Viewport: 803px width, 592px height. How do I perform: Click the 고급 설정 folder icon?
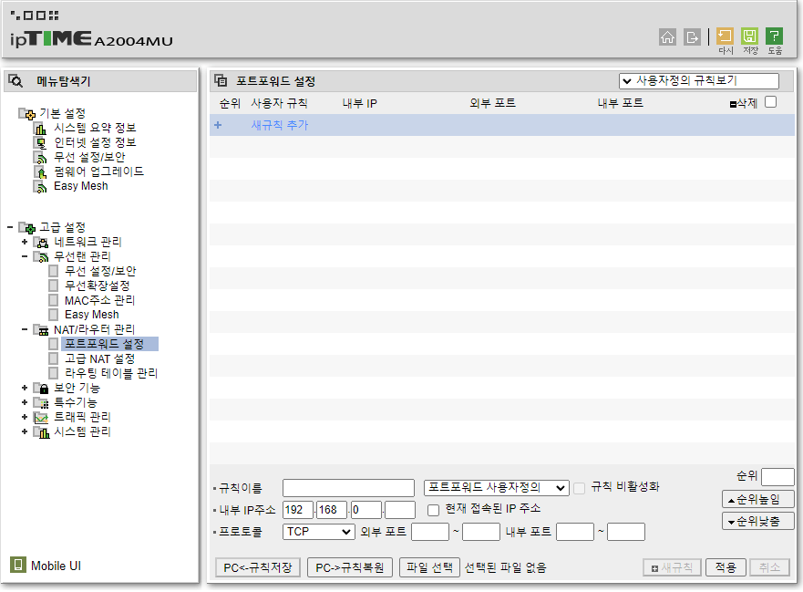[x=26, y=227]
